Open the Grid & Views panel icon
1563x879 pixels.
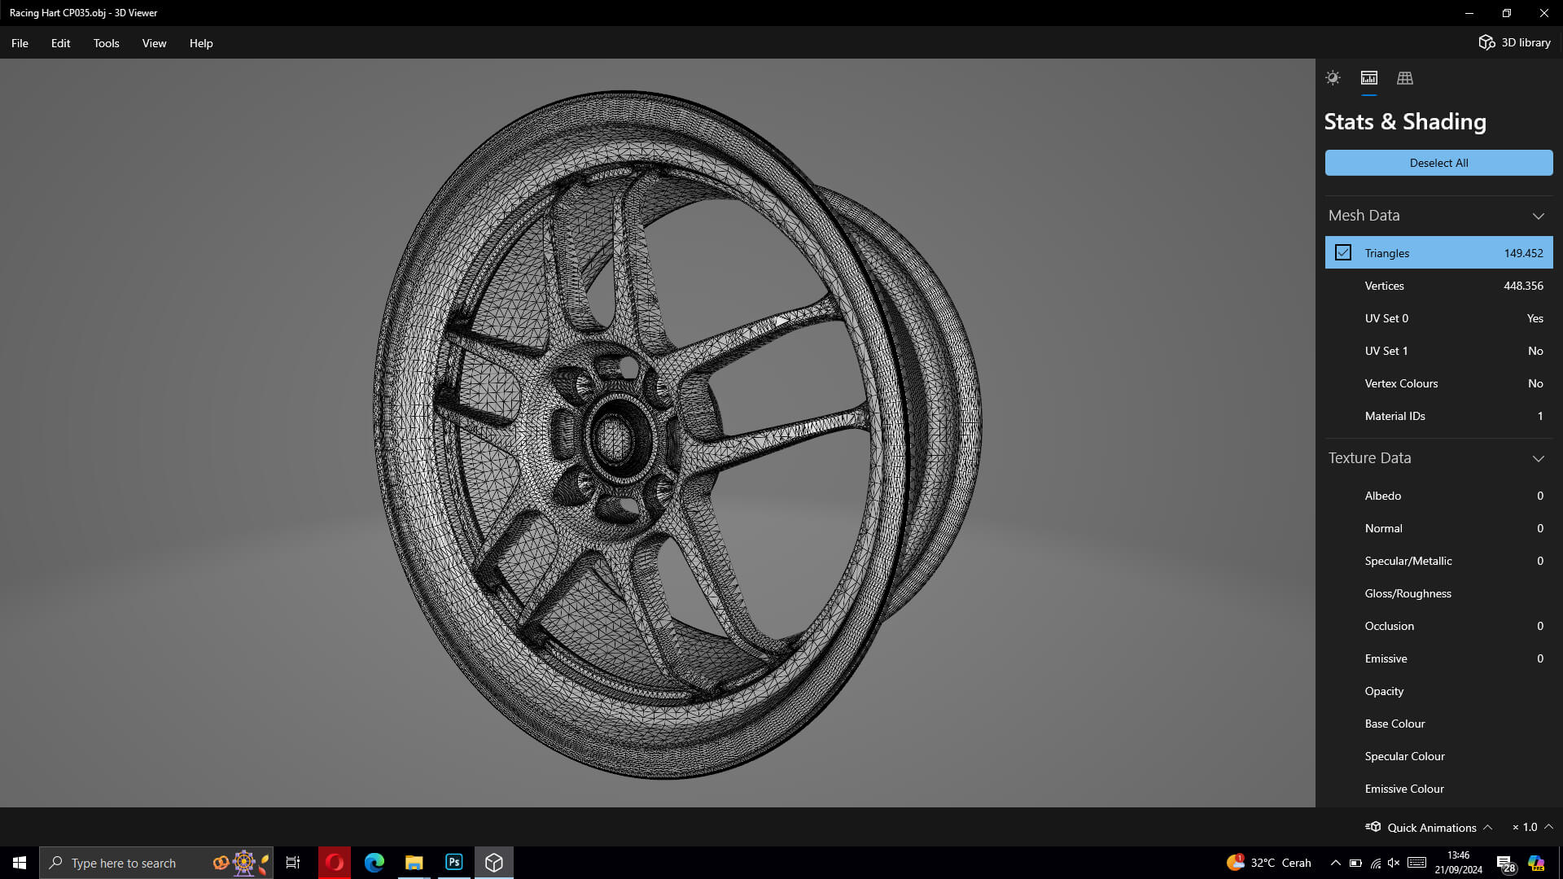coord(1405,78)
